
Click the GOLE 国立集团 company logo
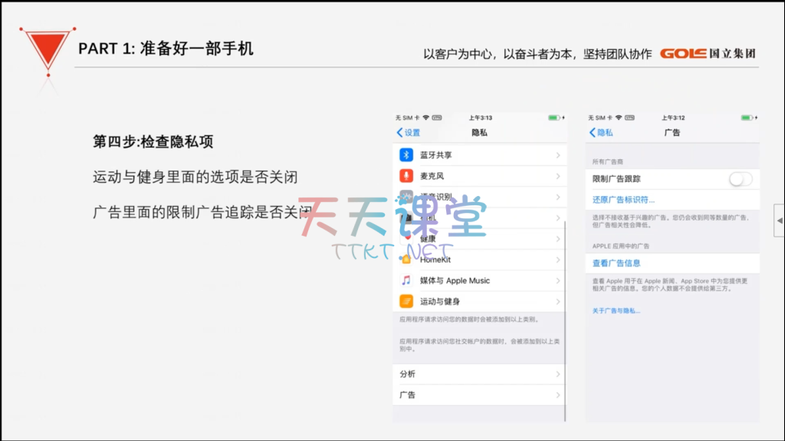[x=708, y=54]
